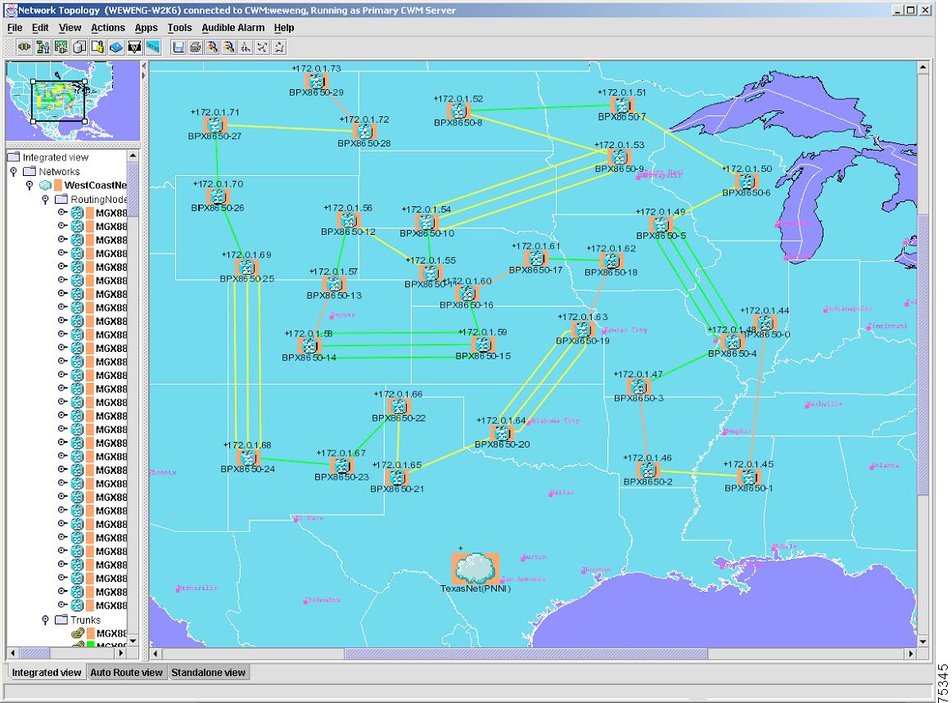952x703 pixels.
Task: Click the BPX8650-16 node label
Action: pyautogui.click(x=467, y=304)
